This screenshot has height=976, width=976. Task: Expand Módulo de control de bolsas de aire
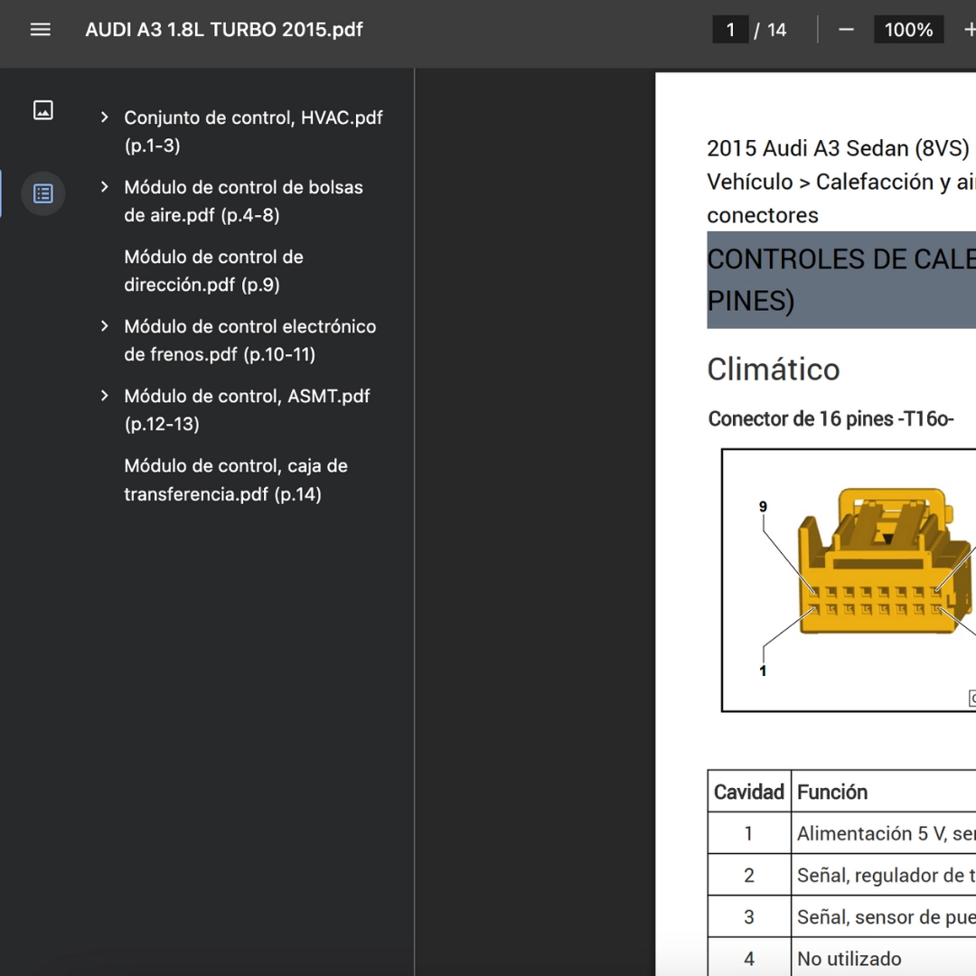(x=105, y=187)
